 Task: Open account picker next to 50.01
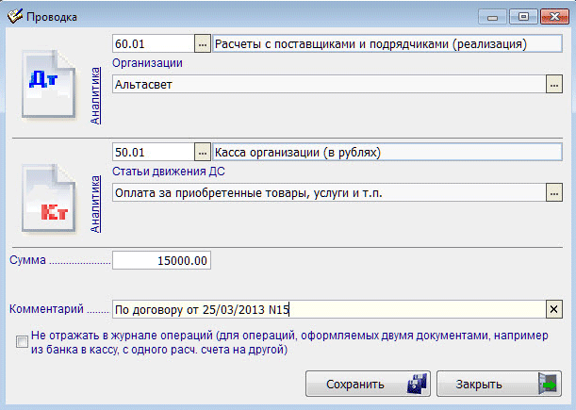203,152
